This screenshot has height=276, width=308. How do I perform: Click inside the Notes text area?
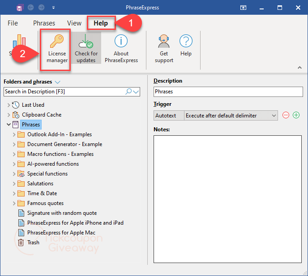point(227,199)
